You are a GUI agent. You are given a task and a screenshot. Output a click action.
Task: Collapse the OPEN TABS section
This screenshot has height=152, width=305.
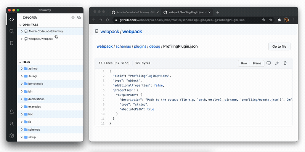point(20,25)
